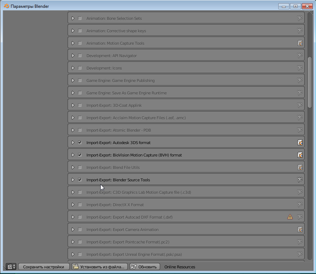316x274 pixels.
Task: Select text Game Engine: Game Engine Publishing
Action: tap(120, 81)
